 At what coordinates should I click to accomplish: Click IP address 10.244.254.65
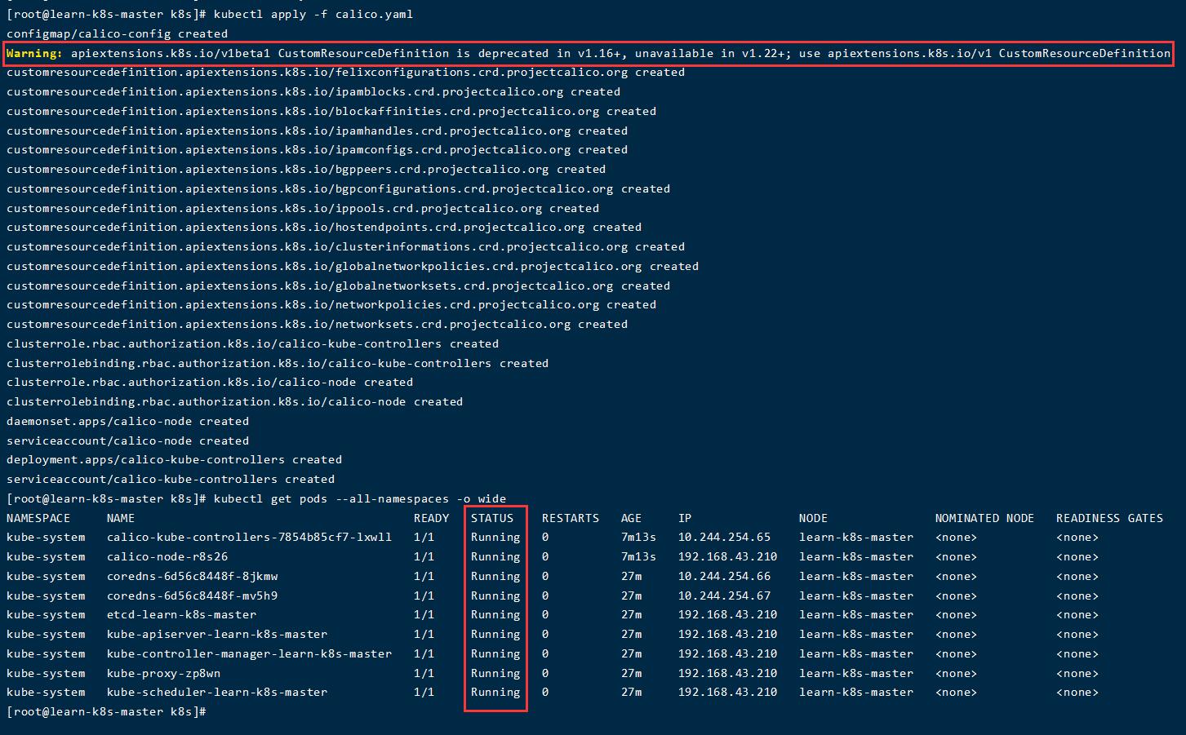[x=725, y=538]
